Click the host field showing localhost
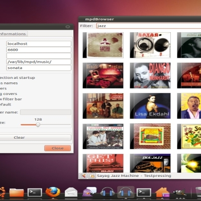The width and height of the screenshot is (201, 201). tap(39, 44)
